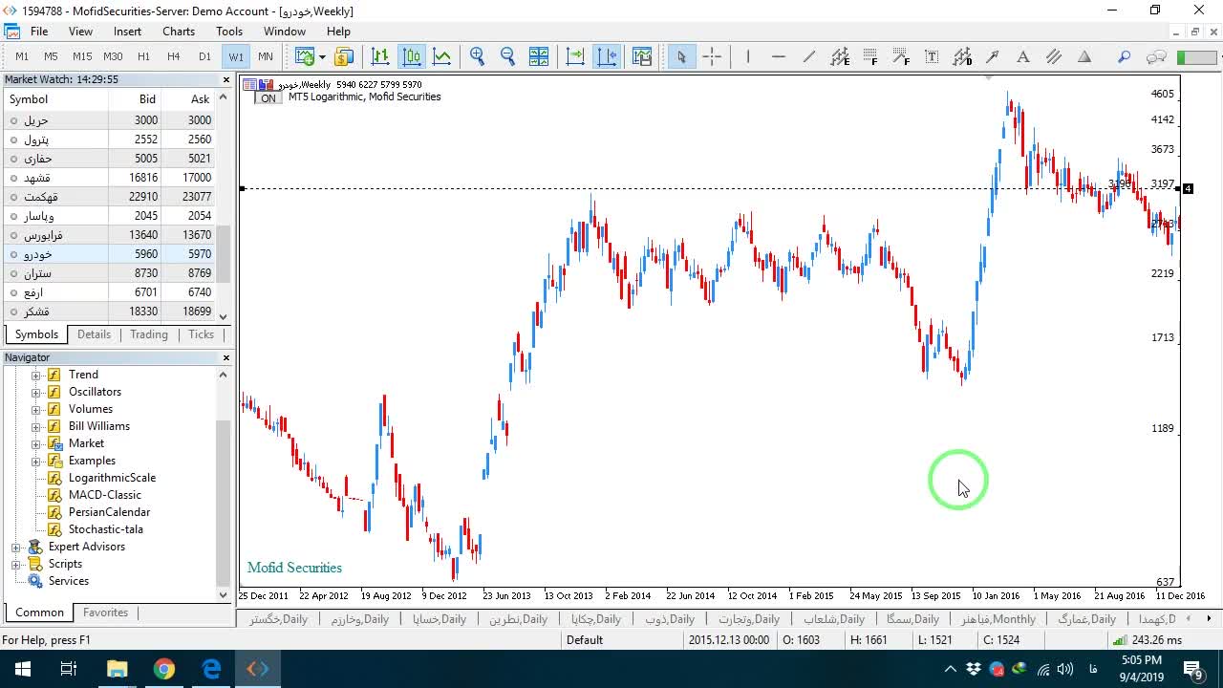Select the horizontal line drawing tool
This screenshot has height=688, width=1223.
click(x=778, y=56)
